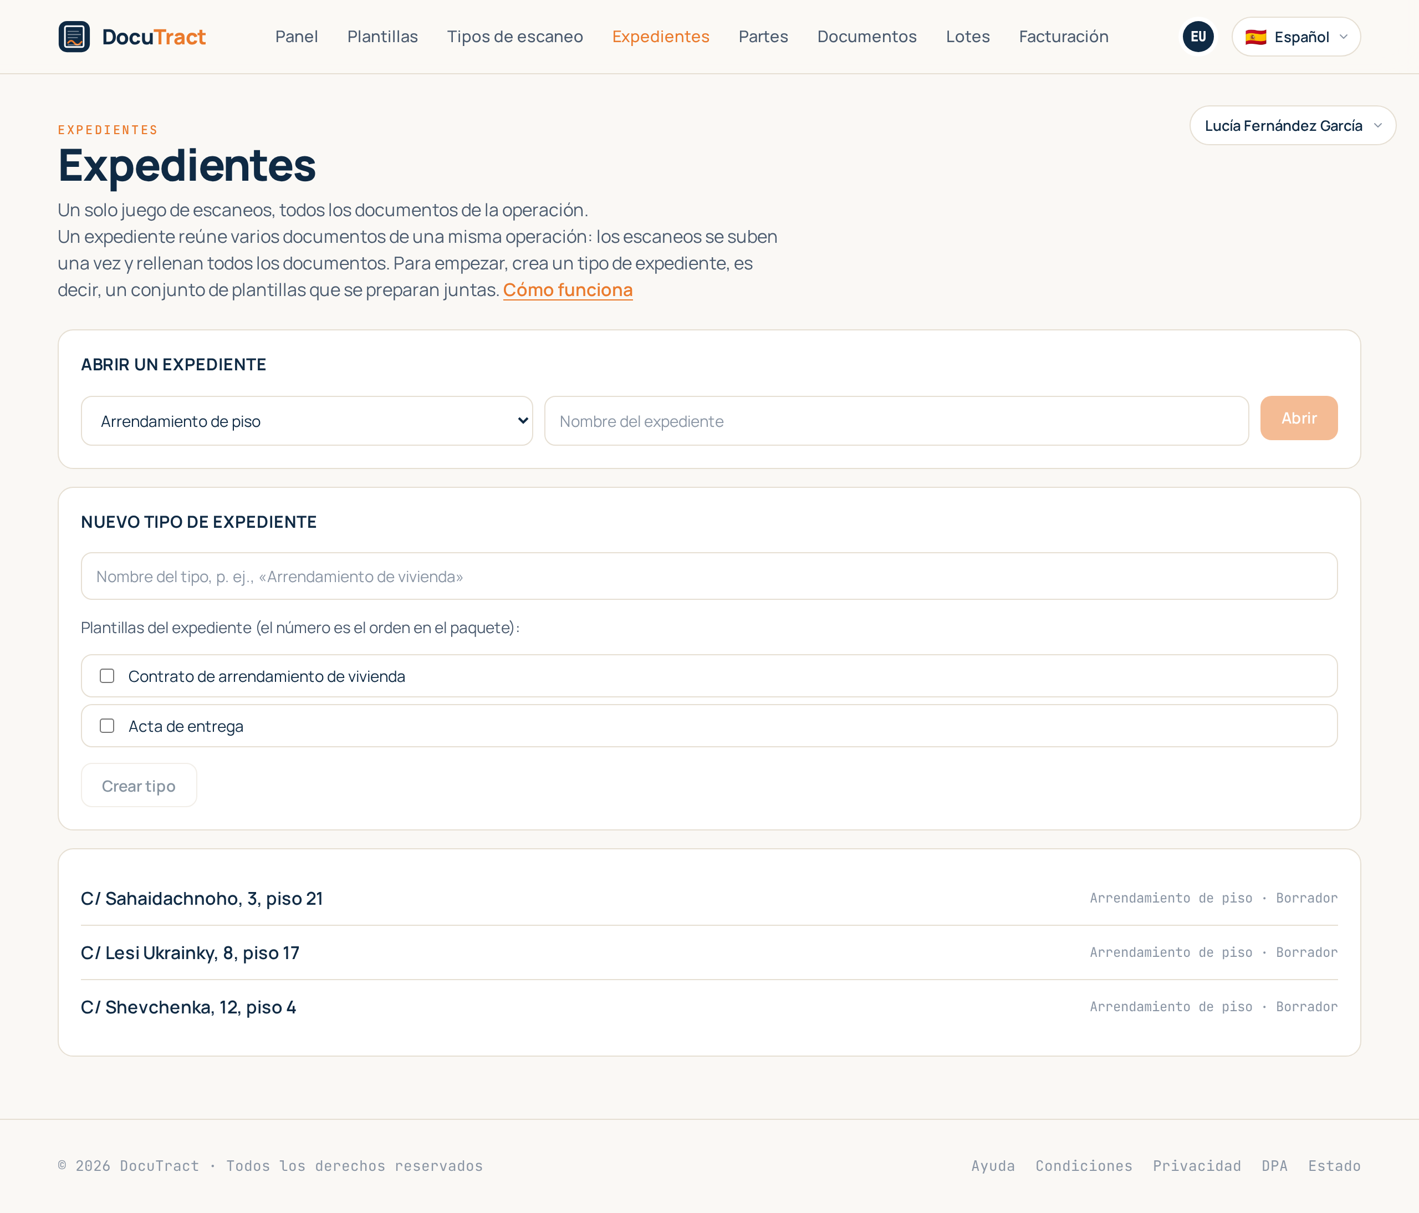Click the Spanish flag icon
This screenshot has height=1213, width=1419.
(x=1255, y=37)
